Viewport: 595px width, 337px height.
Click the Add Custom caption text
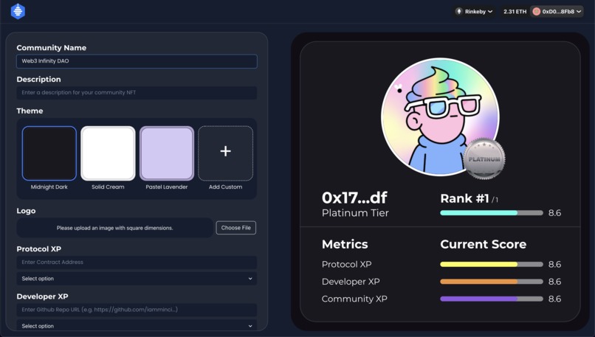225,187
